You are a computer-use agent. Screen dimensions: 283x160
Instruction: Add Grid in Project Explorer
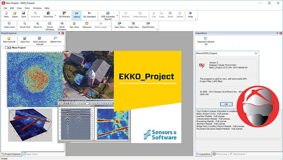point(25,40)
